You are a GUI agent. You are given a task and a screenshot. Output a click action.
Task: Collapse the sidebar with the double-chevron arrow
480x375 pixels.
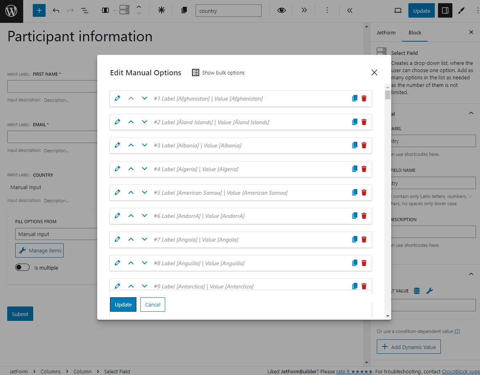(349, 10)
